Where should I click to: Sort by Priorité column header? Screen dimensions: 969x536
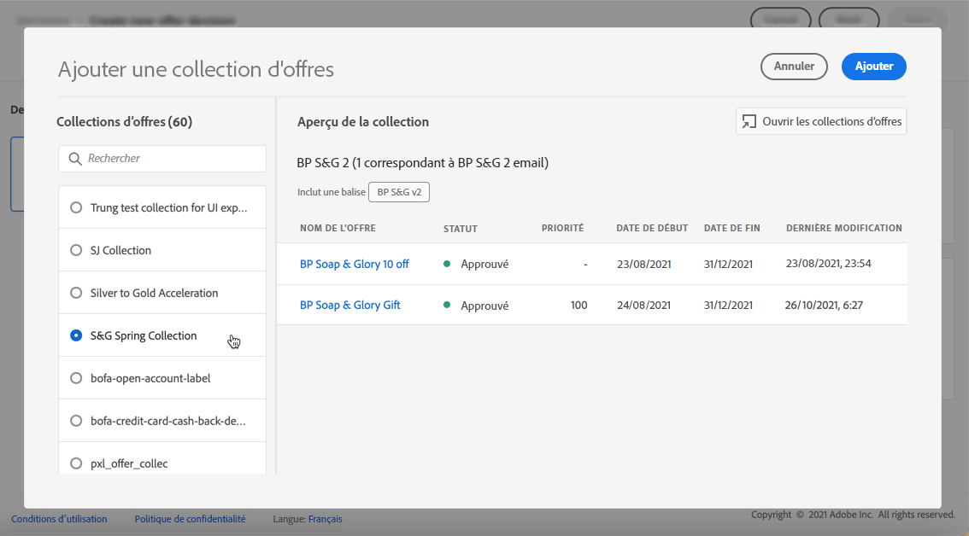[x=562, y=228]
